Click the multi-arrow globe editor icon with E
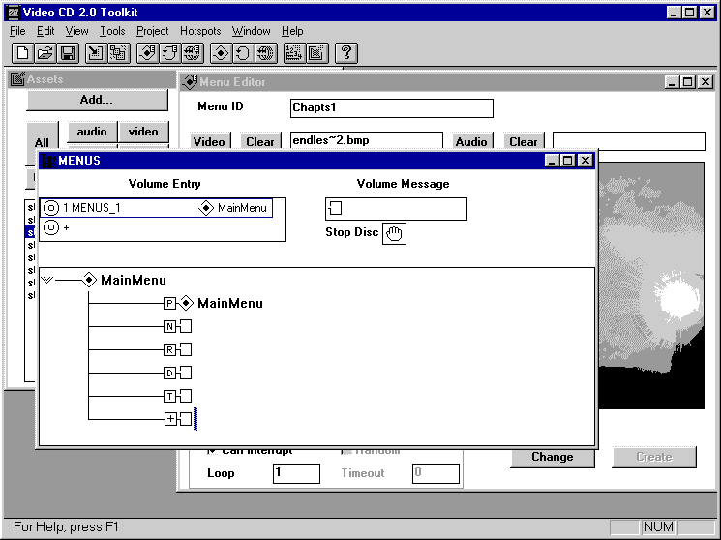721x540 pixels. click(194, 53)
